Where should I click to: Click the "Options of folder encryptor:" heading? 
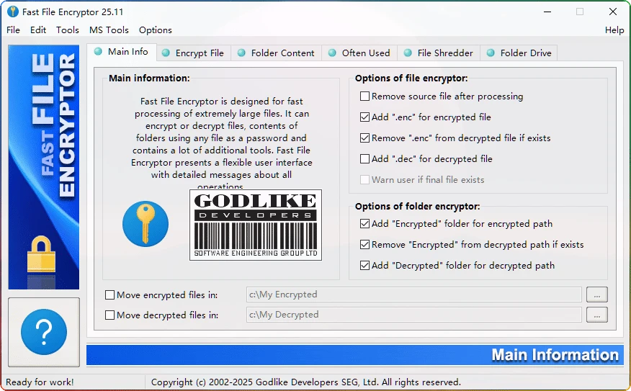tap(417, 207)
